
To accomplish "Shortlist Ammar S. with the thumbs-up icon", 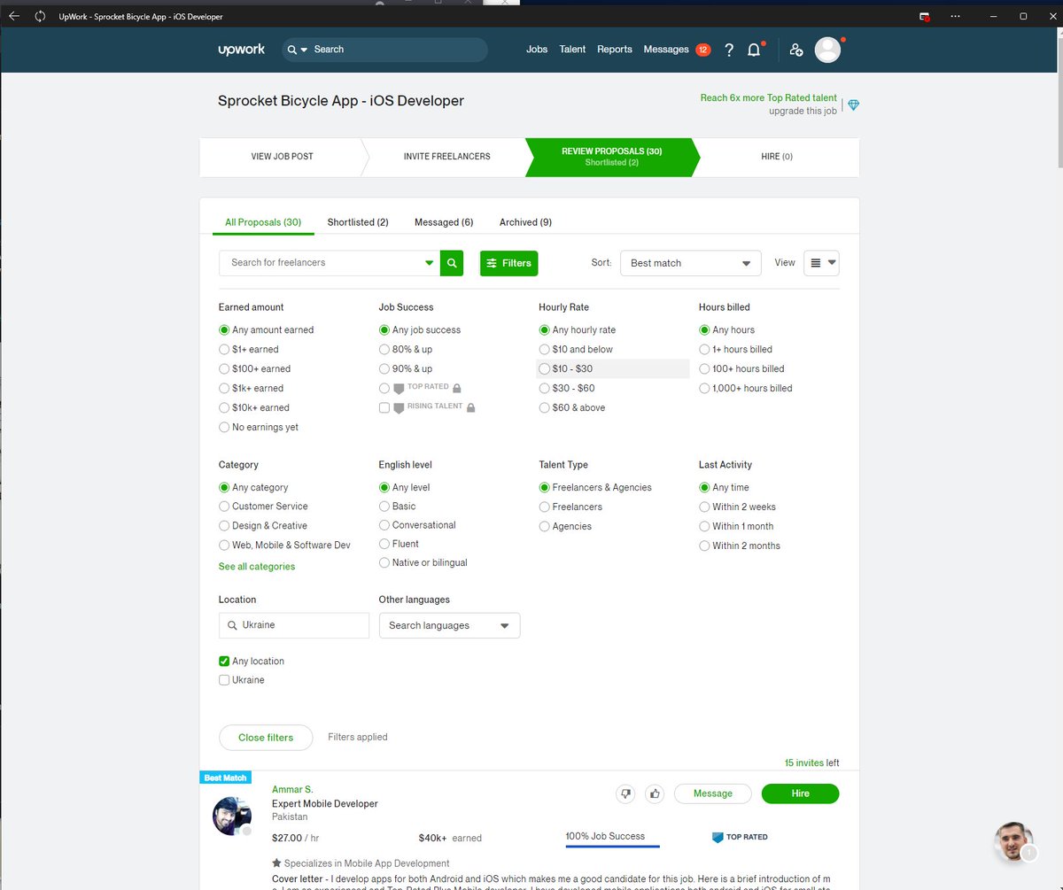I will (x=655, y=793).
